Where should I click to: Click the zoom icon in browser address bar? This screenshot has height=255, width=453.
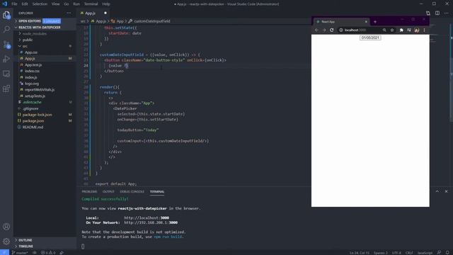tap(384, 30)
